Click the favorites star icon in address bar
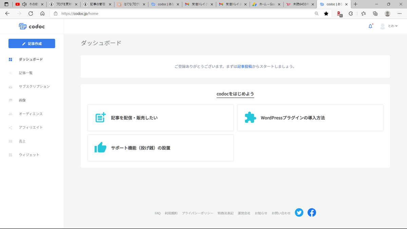This screenshot has width=407, height=229. [x=326, y=14]
